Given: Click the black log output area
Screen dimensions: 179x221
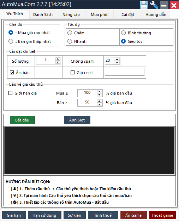Looking at the screenshot, I should coord(89,151).
